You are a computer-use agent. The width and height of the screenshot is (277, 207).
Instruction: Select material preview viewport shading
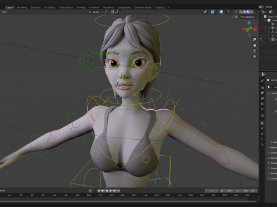coord(248,12)
